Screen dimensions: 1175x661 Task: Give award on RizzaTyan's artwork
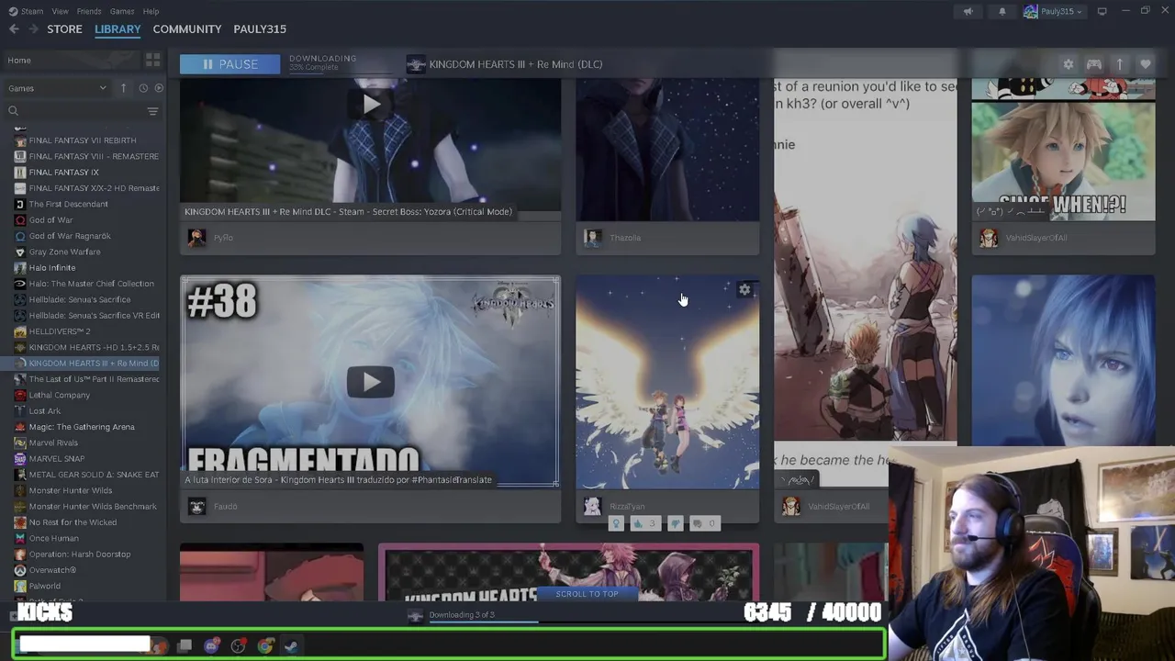click(616, 523)
